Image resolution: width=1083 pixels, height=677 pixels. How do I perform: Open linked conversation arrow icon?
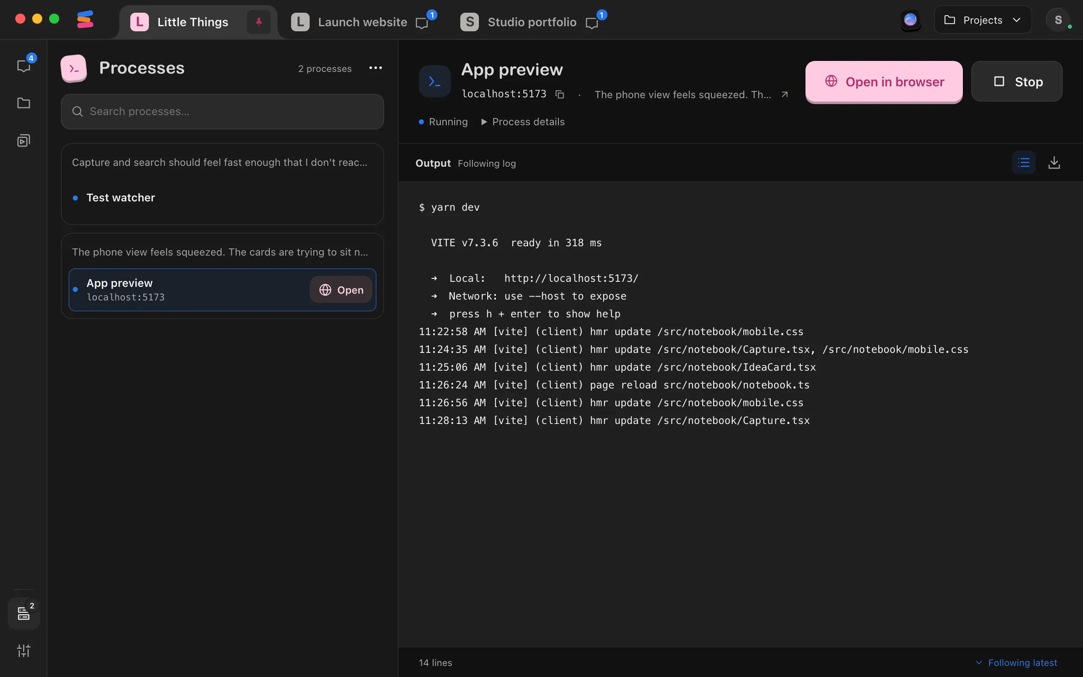pos(784,94)
